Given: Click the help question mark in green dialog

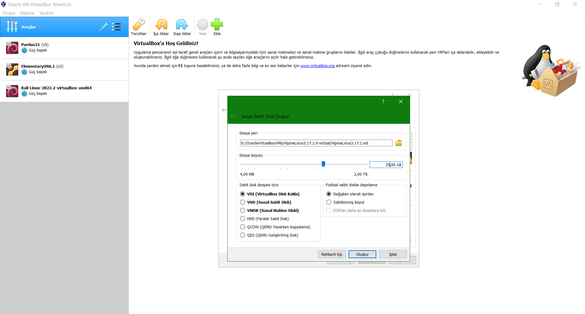Looking at the screenshot, I should (x=383, y=102).
